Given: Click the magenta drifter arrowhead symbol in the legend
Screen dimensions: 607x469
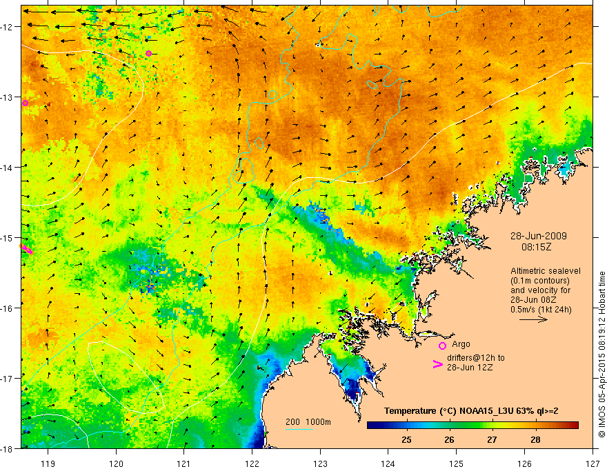Looking at the screenshot, I should [x=438, y=364].
